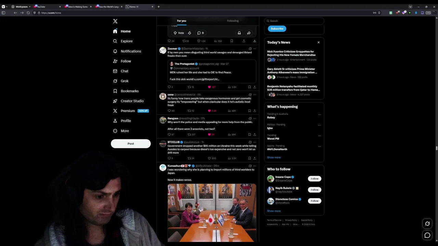Open more options on Zoomer's post
Screen dimensions: 438x246
255,49
